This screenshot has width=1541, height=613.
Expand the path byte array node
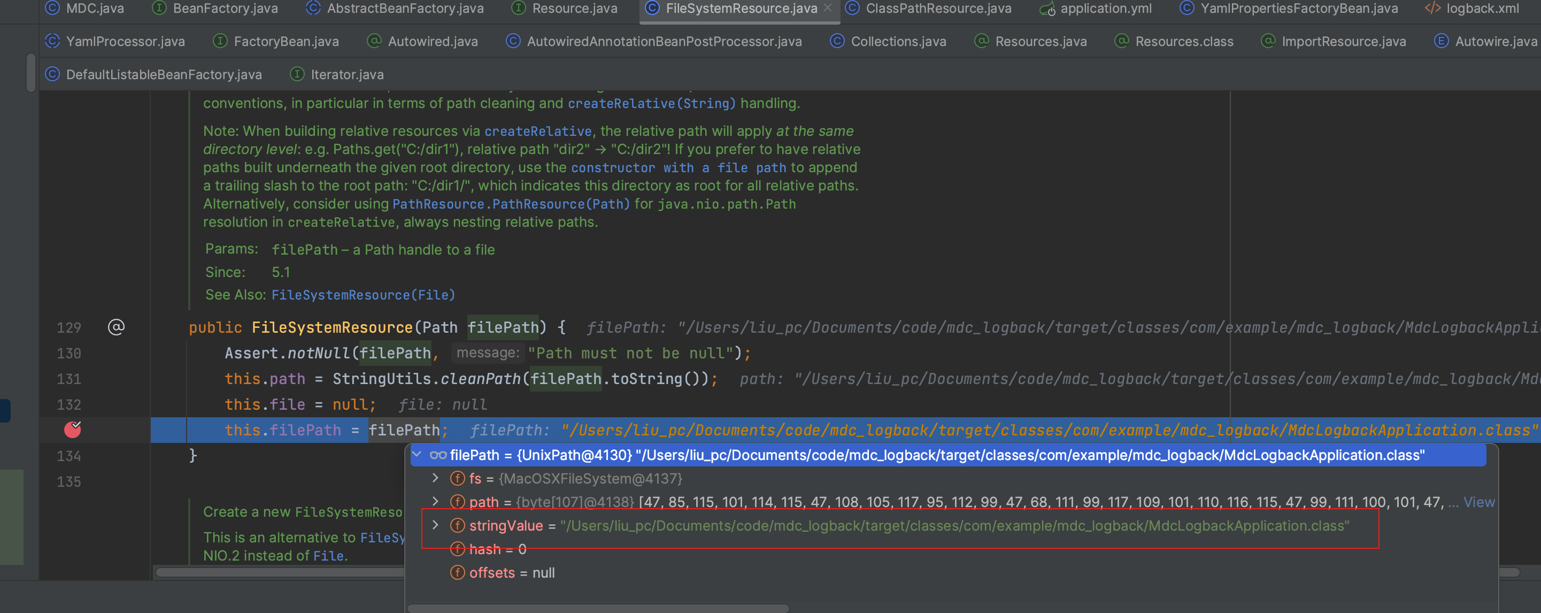(x=435, y=501)
